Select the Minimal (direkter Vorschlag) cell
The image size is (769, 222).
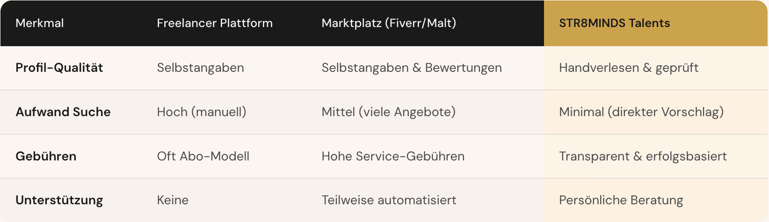[x=641, y=112]
